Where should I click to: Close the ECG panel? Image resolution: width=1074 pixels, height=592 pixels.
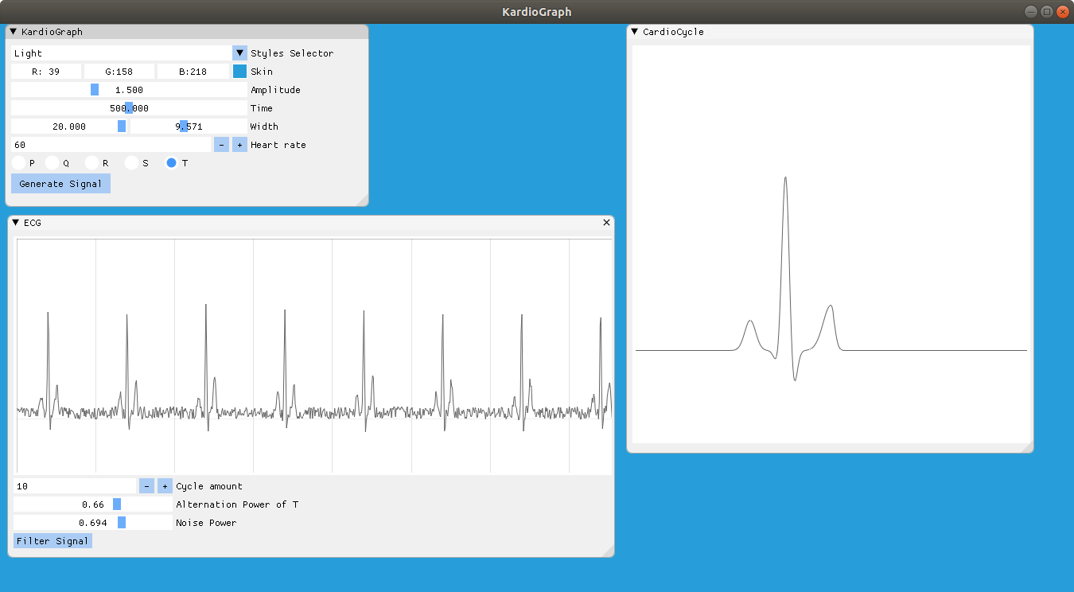[605, 223]
